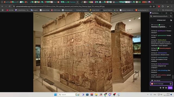Open the volume tray icon
174x97 pixels.
point(161,95)
